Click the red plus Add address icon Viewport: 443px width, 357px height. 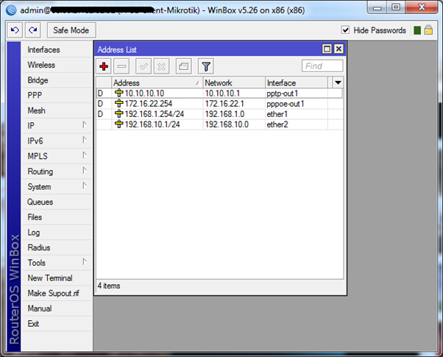[x=104, y=66]
